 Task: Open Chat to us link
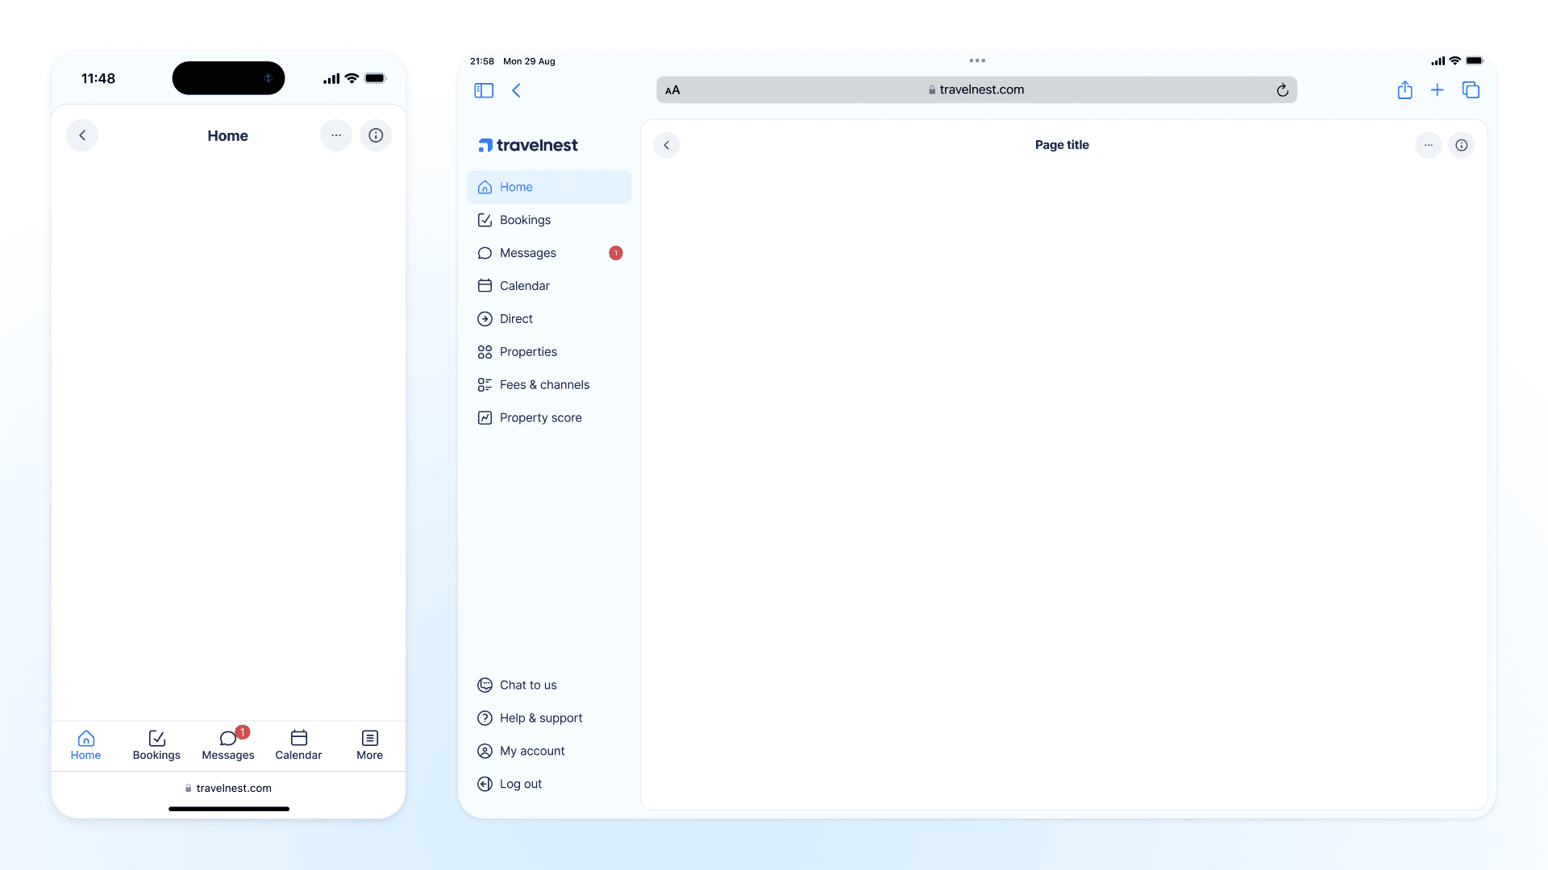point(527,685)
